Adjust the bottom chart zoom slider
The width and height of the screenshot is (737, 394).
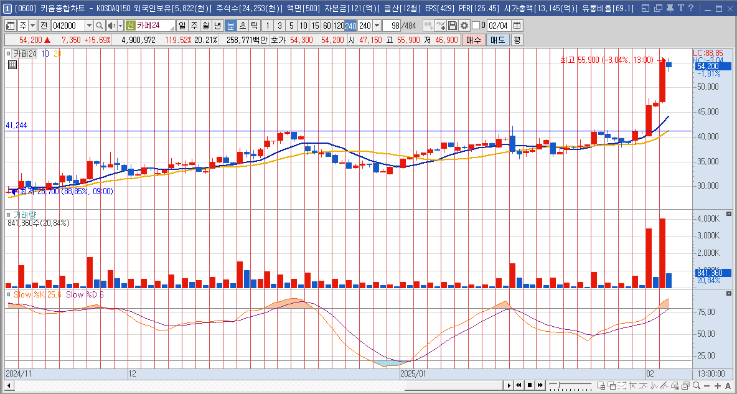[560, 385]
